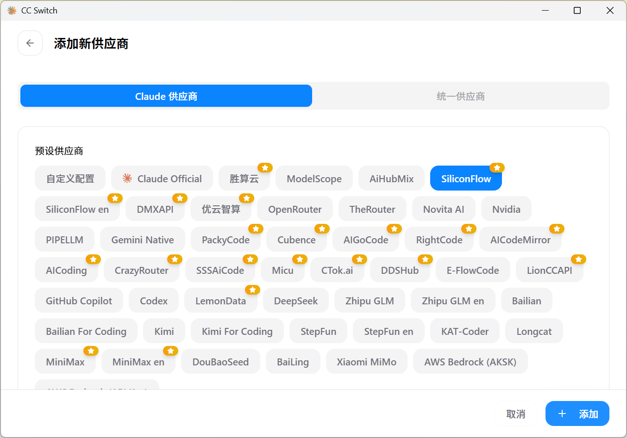Select OpenRouter provider
Screen dimensions: 627x438
pos(295,209)
